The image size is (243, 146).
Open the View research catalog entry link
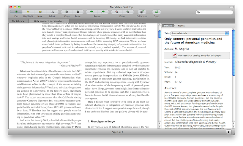197,56
